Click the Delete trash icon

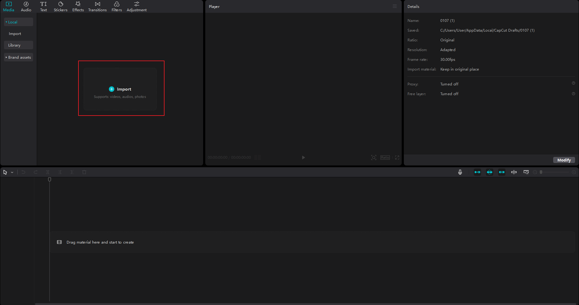point(84,172)
